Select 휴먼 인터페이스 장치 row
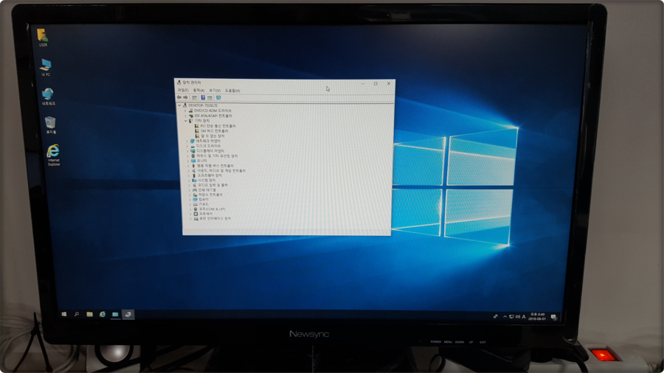This screenshot has height=373, width=664. point(212,219)
